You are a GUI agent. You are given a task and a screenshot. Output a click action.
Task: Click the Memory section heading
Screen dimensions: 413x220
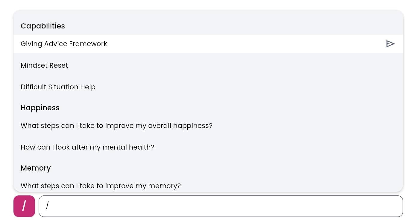36,168
